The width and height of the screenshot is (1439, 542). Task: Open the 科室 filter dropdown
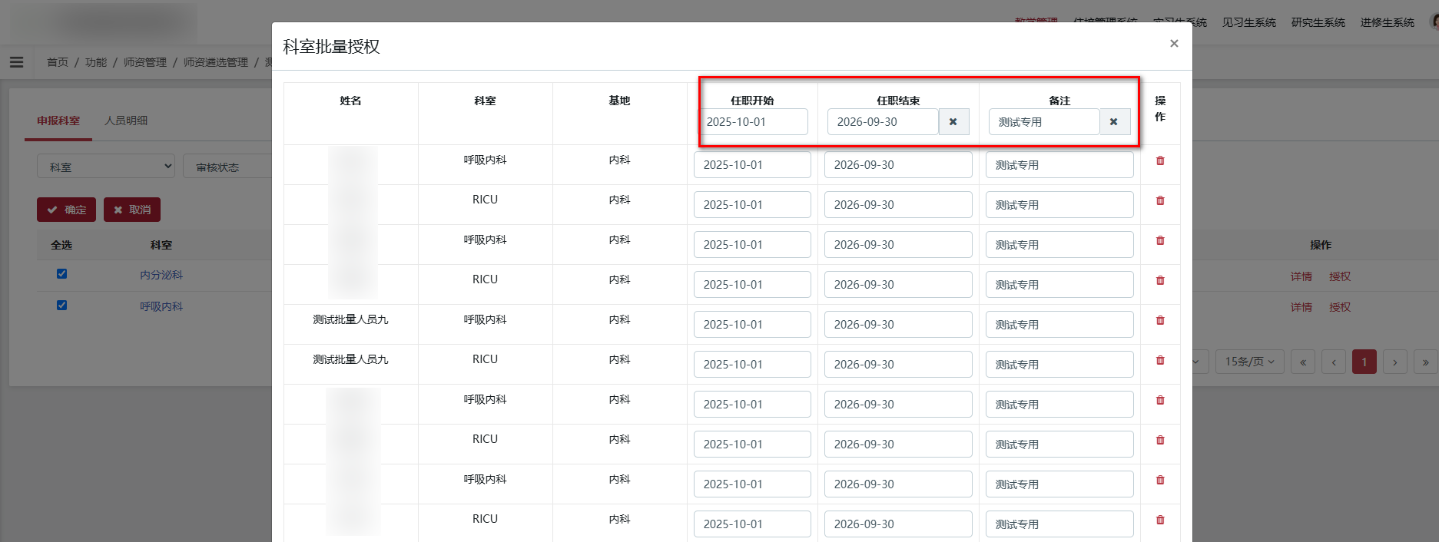(x=106, y=167)
